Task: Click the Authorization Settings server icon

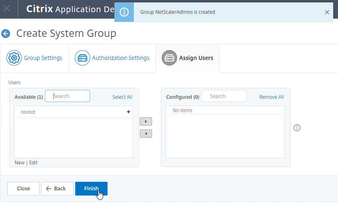Action: 82,58
